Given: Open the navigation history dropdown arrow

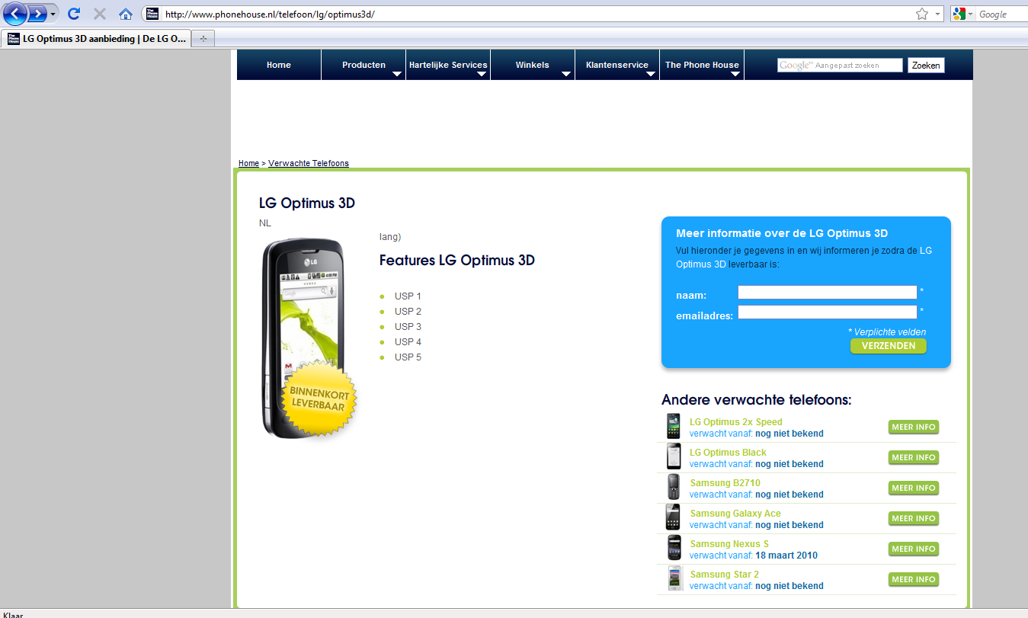Looking at the screenshot, I should 53,14.
